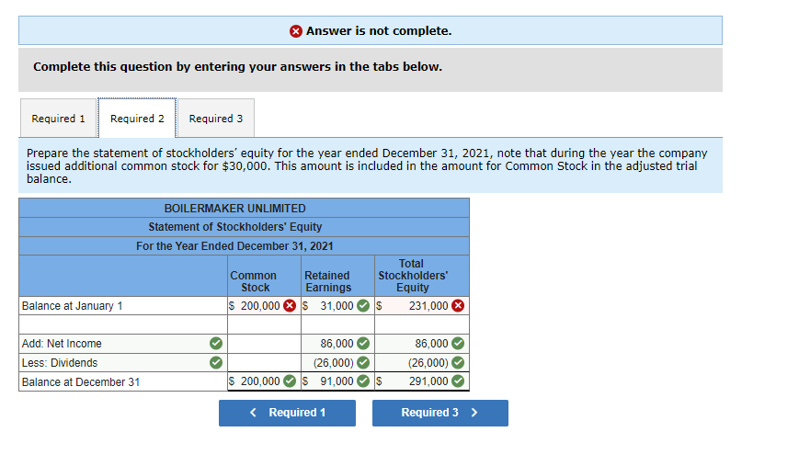This screenshot has width=799, height=466.
Task: Go back with Required 1 button
Action: pos(288,413)
